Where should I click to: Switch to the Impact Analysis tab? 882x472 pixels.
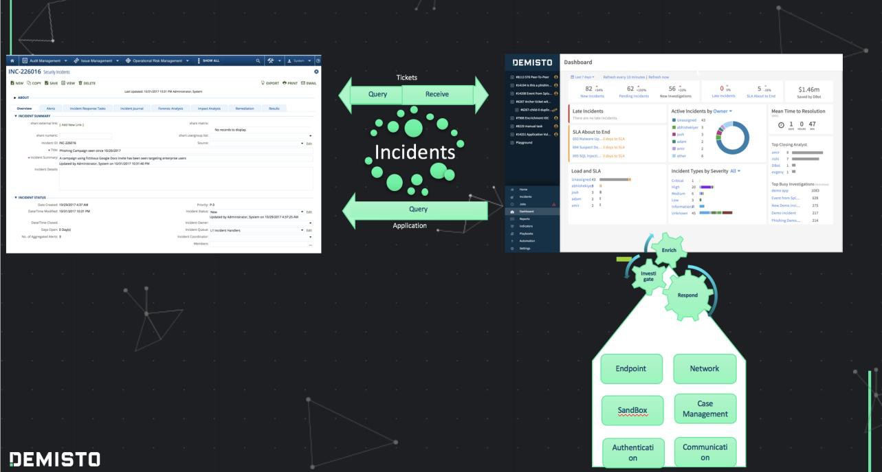click(x=208, y=109)
